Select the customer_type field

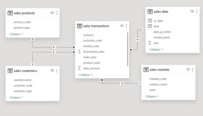23,91
